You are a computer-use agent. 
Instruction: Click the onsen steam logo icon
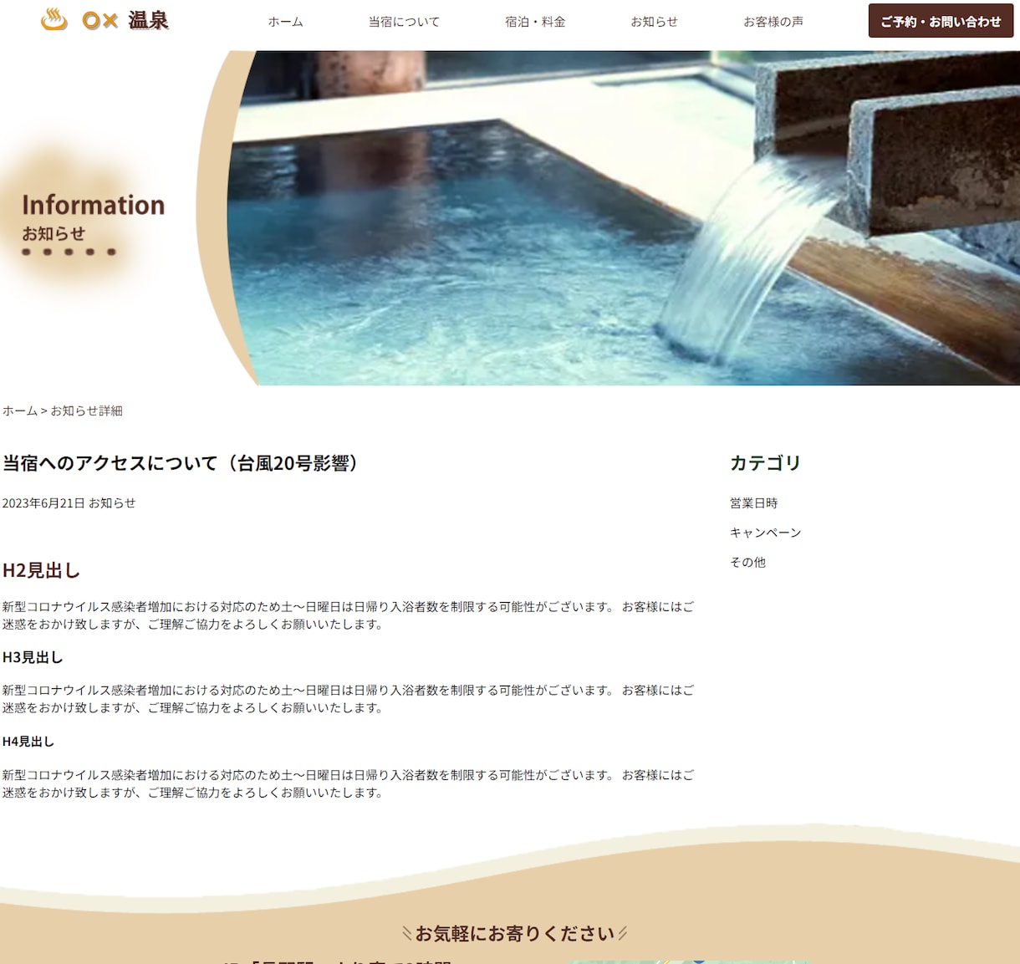pos(54,19)
